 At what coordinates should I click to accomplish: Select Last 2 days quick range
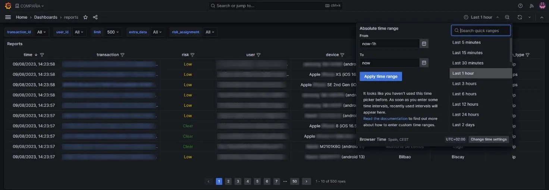tap(480, 125)
